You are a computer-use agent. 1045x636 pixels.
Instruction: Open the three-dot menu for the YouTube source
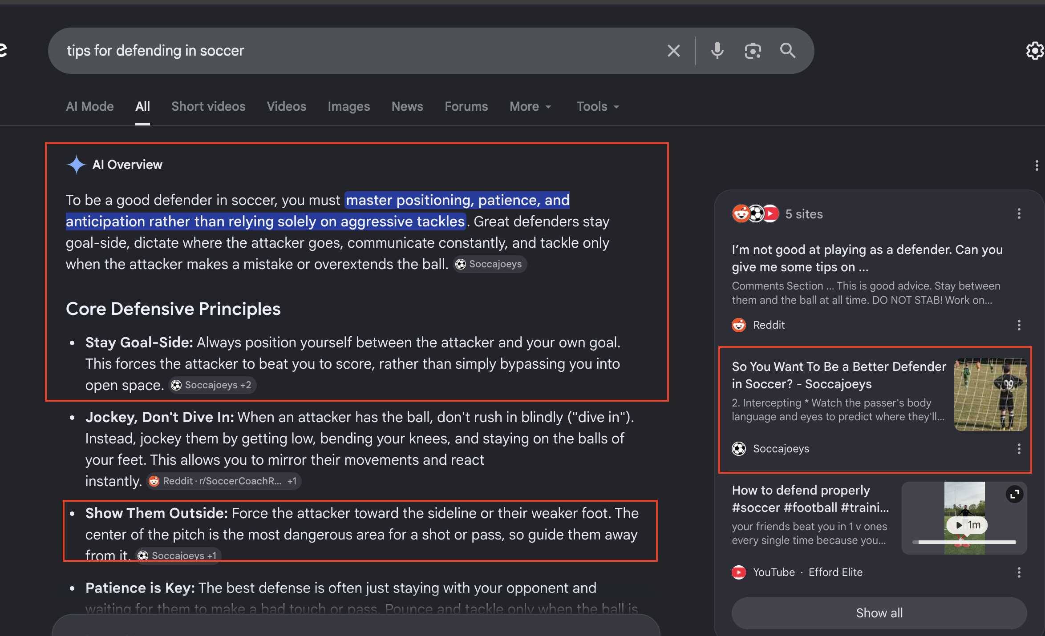[x=1019, y=572]
